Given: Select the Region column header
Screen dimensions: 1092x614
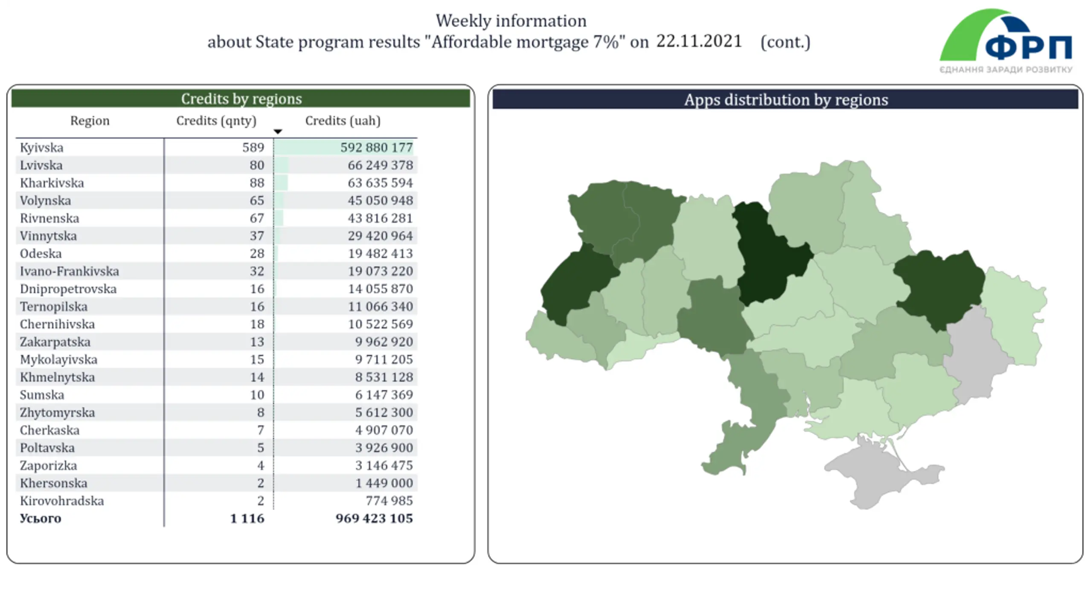Looking at the screenshot, I should coord(90,121).
